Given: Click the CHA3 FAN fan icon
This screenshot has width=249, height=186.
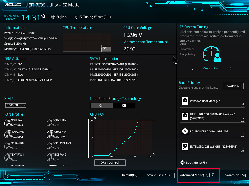Looking at the screenshot, I should 50,134.
